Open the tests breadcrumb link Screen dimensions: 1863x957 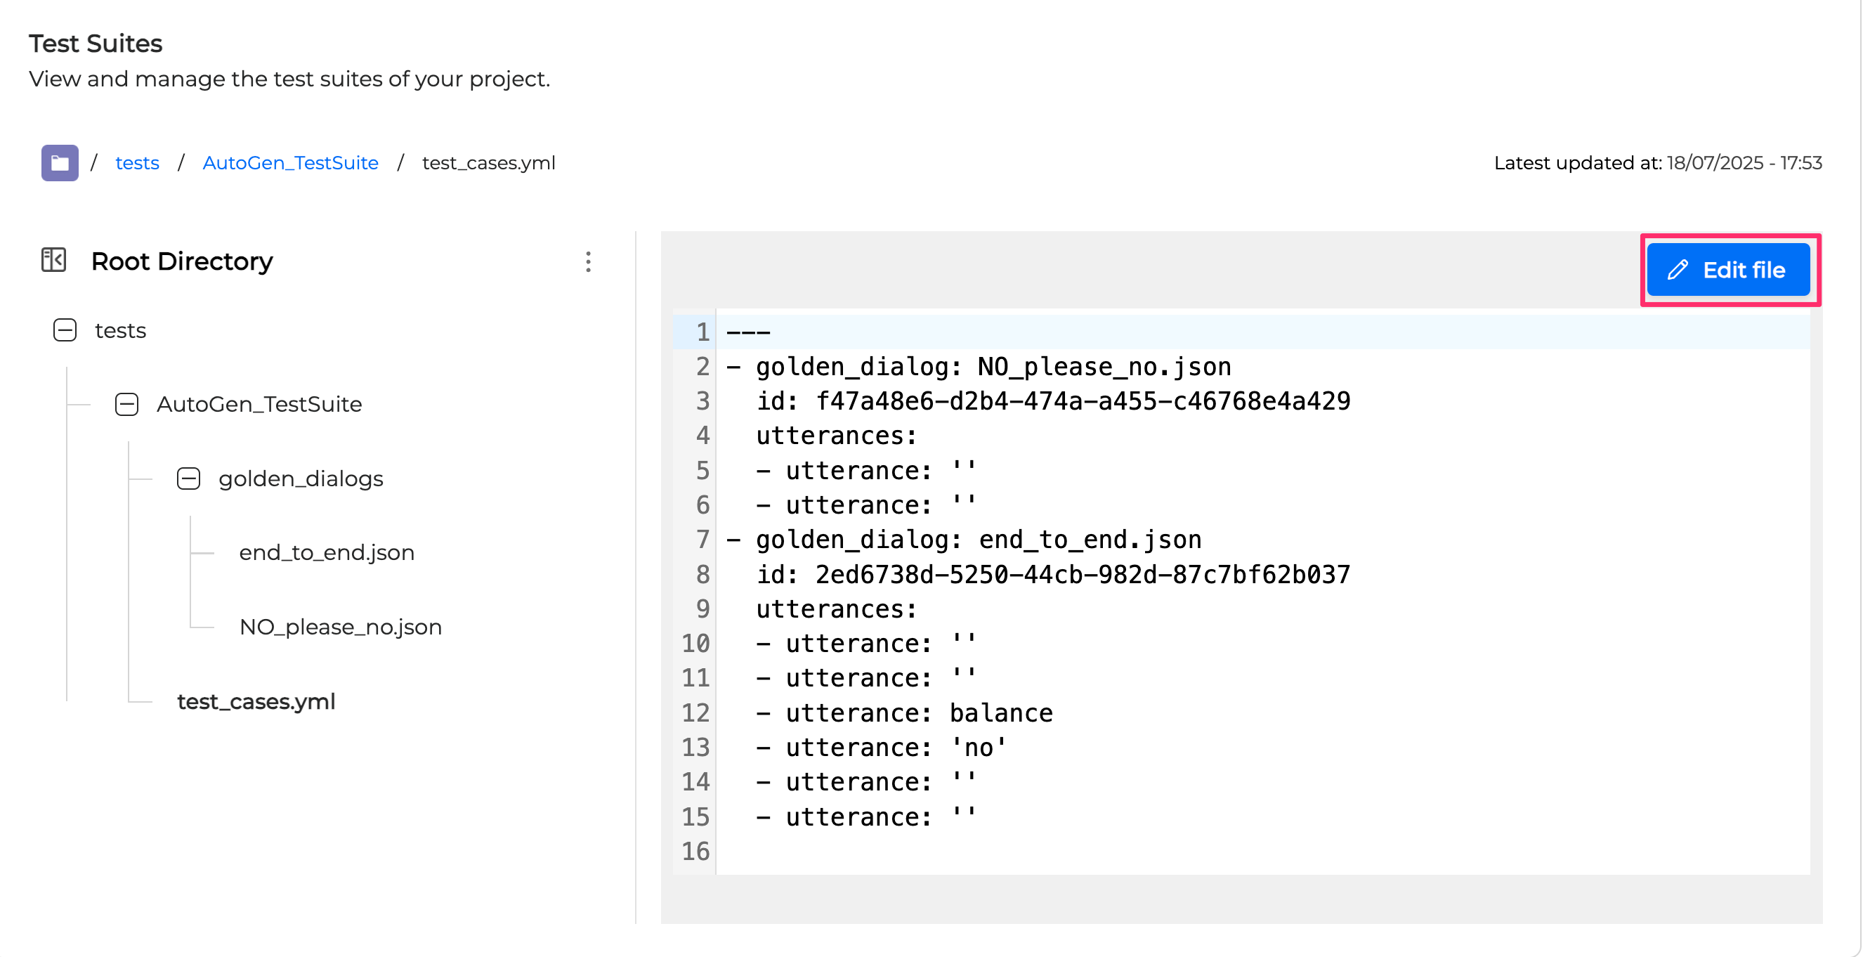coord(138,163)
